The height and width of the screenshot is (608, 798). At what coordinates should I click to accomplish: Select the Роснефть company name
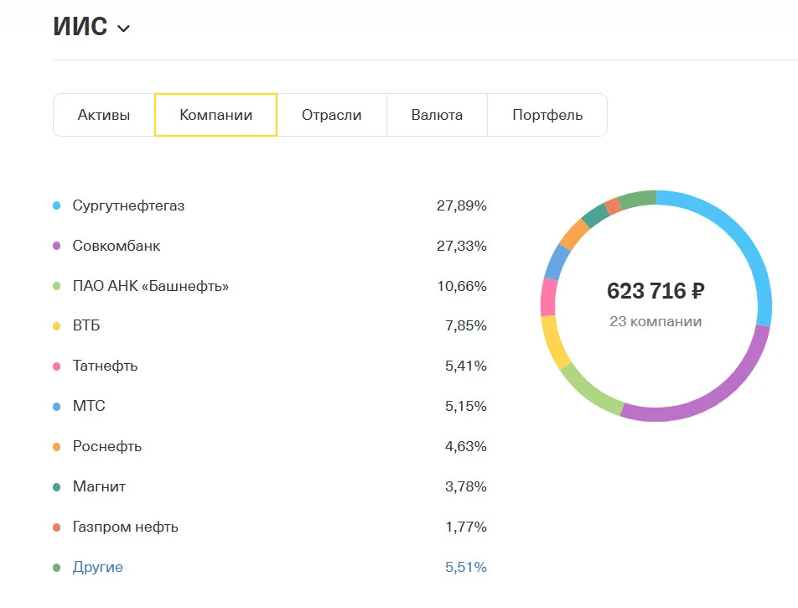pos(107,446)
